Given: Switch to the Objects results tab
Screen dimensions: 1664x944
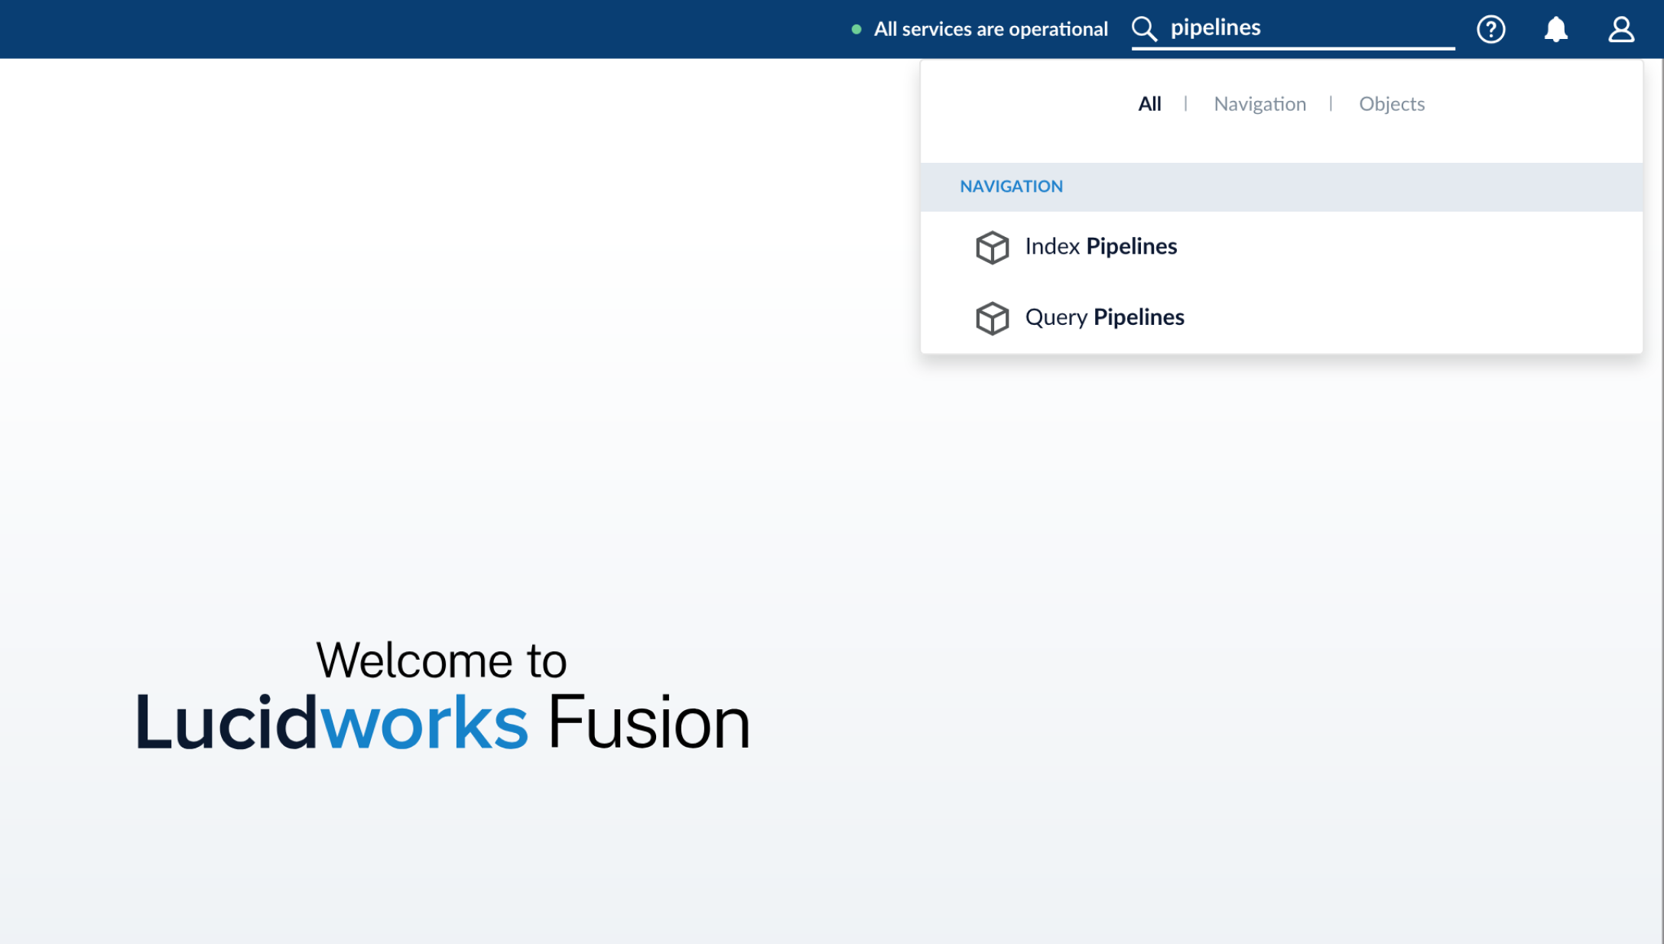Looking at the screenshot, I should tap(1392, 104).
